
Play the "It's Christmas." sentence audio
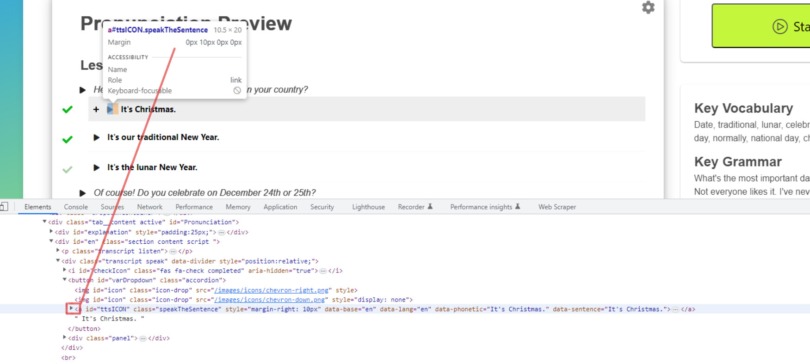[110, 110]
